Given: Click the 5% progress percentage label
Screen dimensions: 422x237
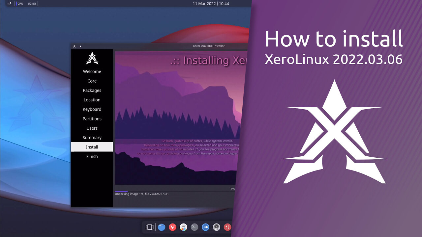Looking at the screenshot, I should [x=233, y=189].
